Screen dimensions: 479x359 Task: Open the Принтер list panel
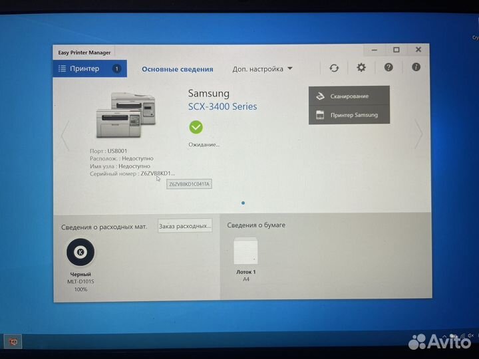[90, 68]
